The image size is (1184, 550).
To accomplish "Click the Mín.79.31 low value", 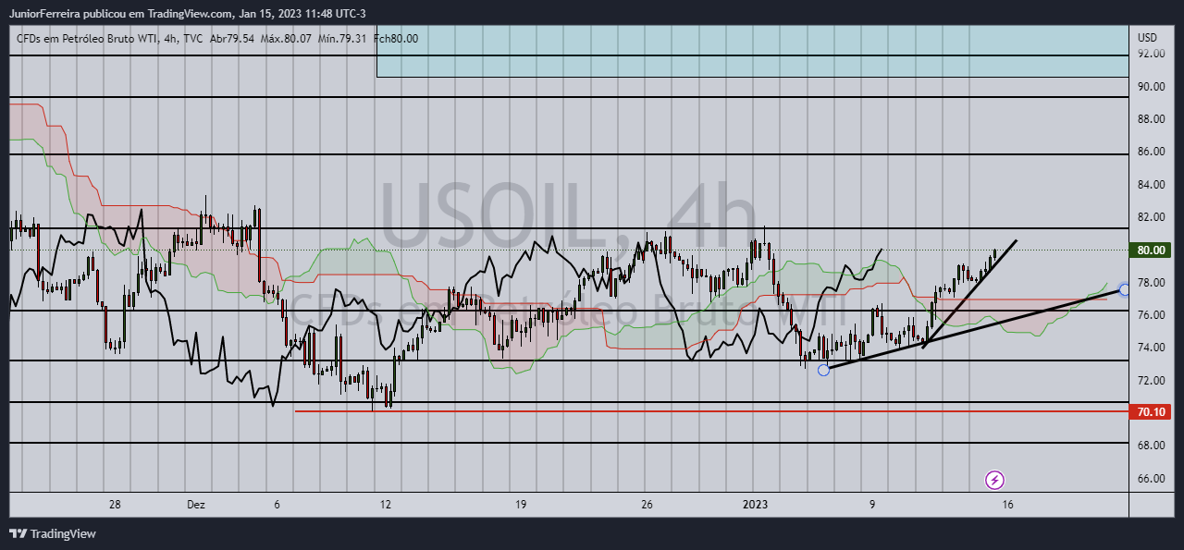I will point(342,38).
